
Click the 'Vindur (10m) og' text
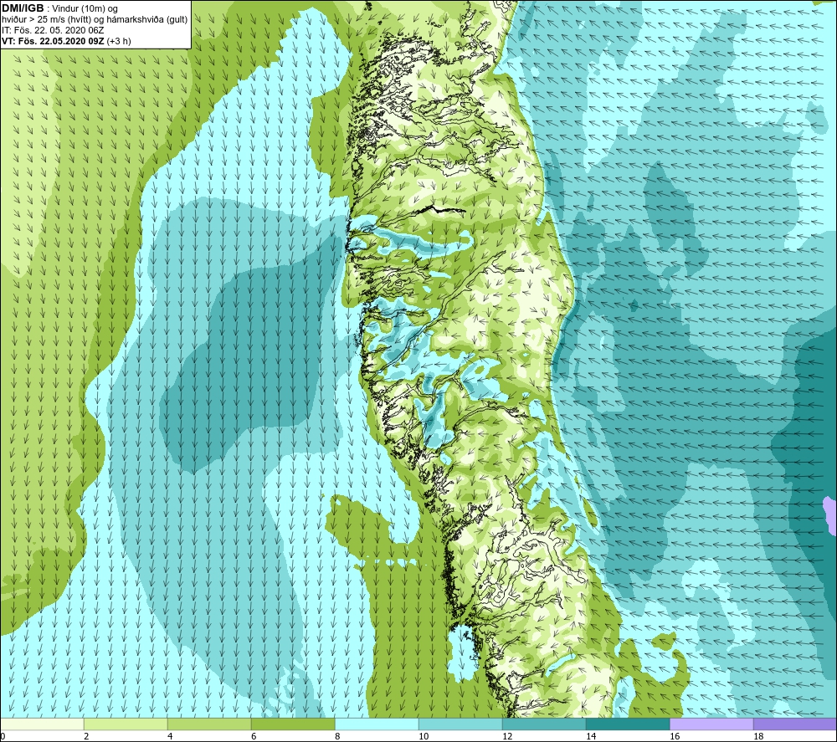[86, 8]
